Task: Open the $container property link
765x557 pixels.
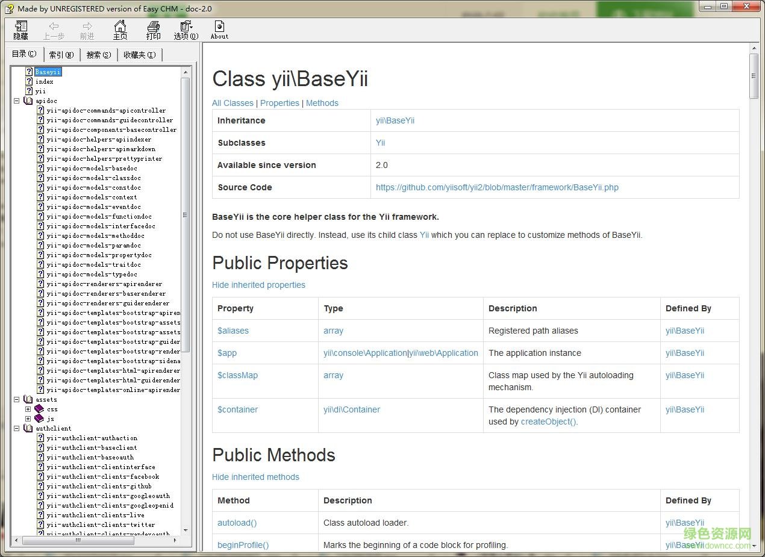Action: 237,409
